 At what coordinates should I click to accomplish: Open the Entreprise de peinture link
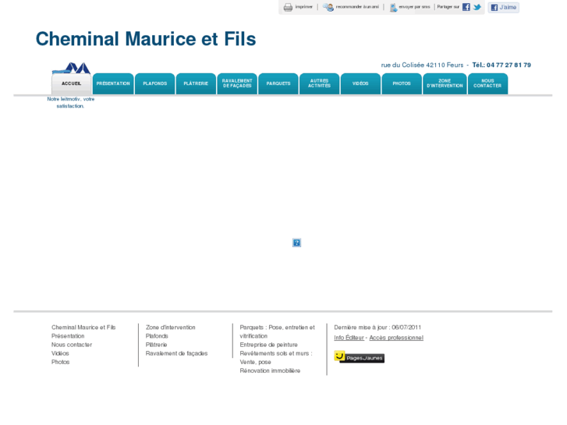click(x=268, y=345)
